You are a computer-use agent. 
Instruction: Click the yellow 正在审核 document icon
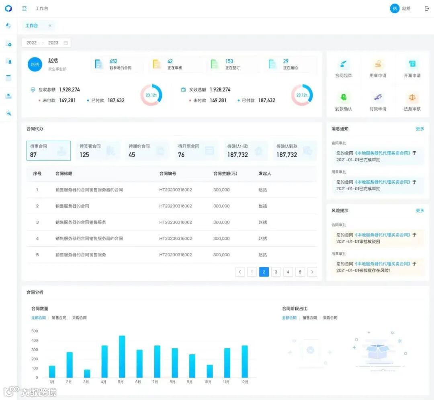tap(156, 64)
